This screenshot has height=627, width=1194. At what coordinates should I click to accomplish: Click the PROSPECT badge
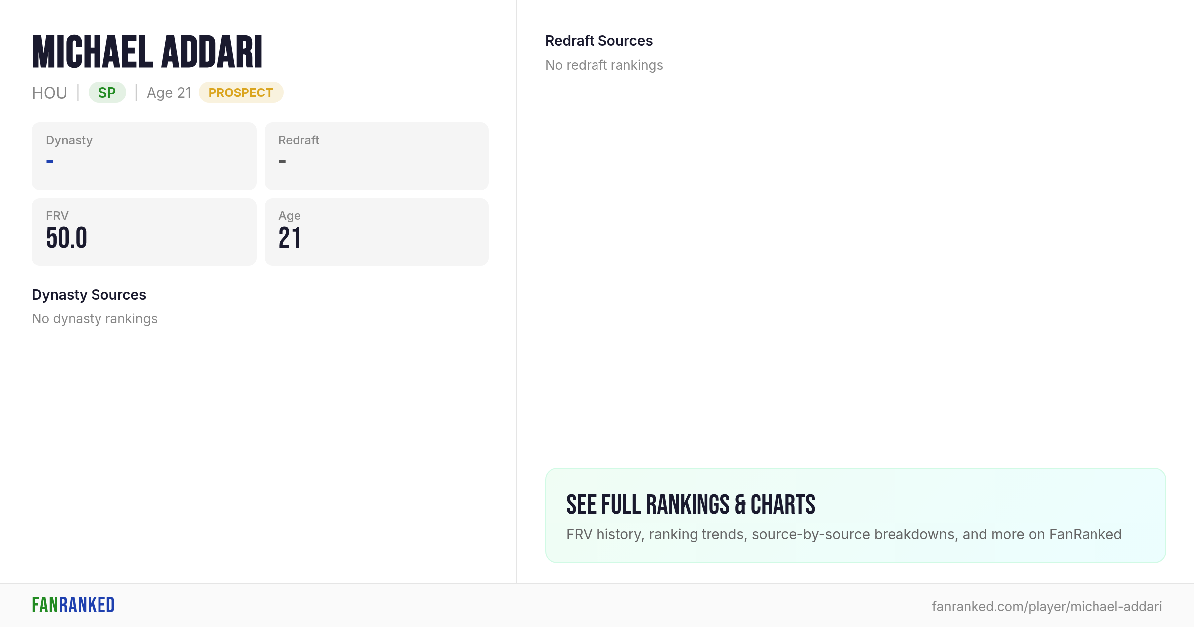(x=241, y=93)
